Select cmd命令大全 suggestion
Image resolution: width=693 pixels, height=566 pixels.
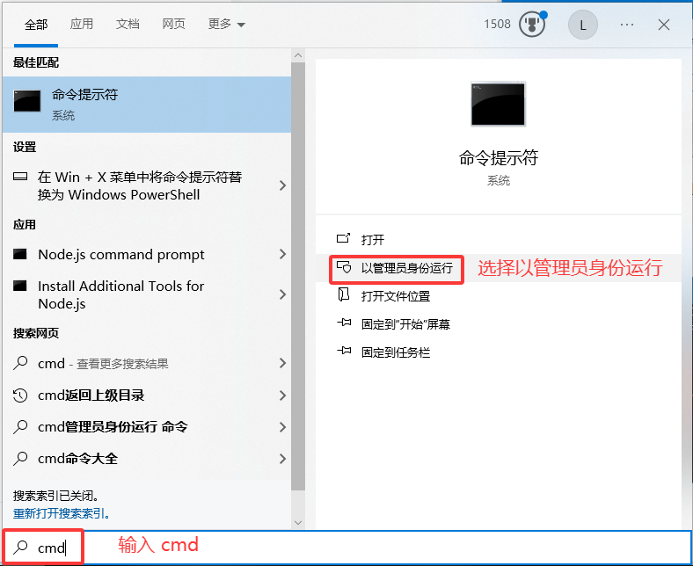(x=147, y=459)
